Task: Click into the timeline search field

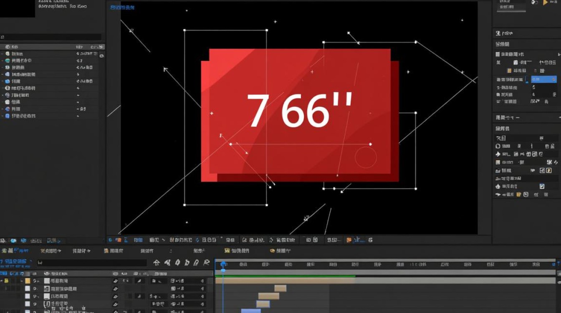Action: pos(92,263)
